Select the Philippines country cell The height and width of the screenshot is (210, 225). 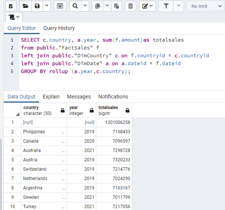44,132
